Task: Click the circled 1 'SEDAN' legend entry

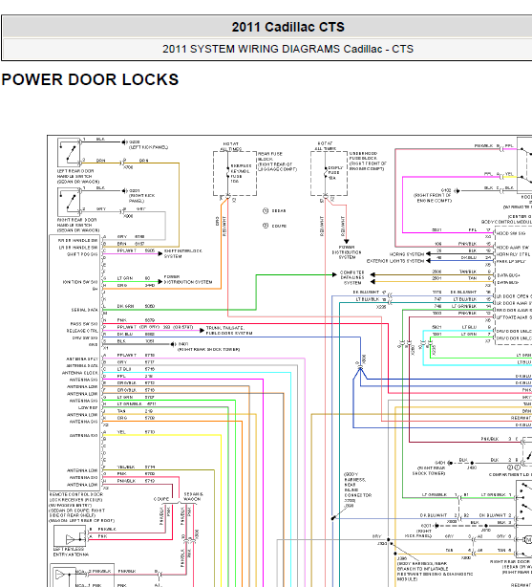Action: tap(274, 210)
